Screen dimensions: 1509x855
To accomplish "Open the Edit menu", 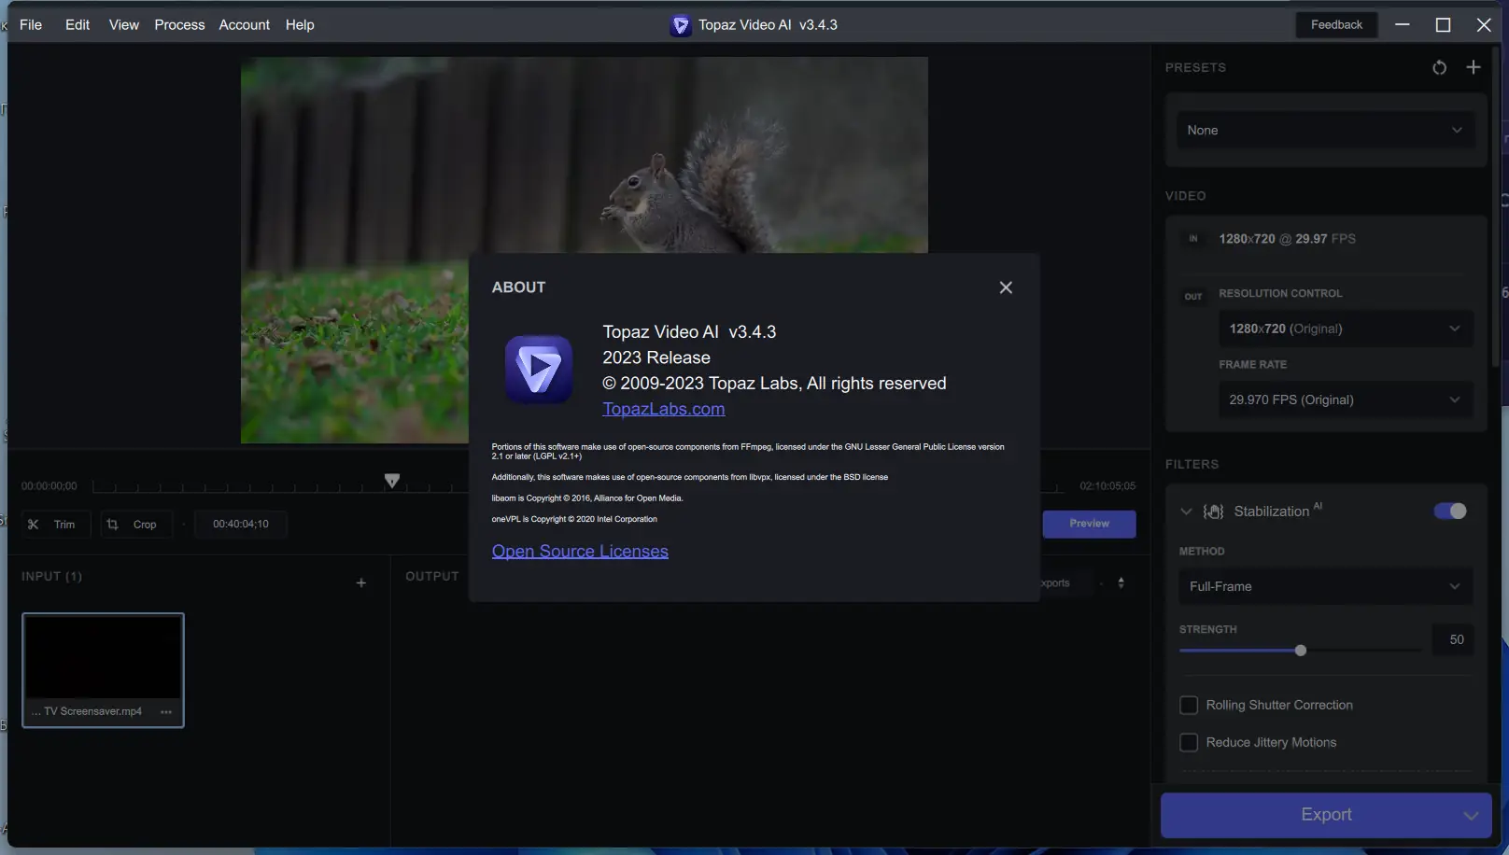I will 78,25.
